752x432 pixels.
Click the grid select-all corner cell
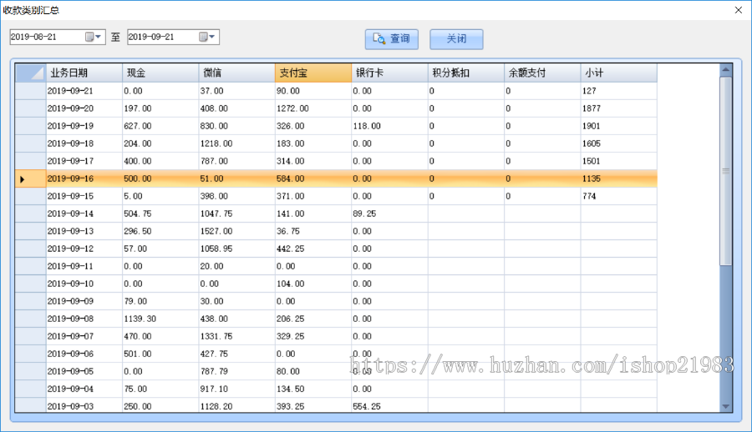(x=31, y=73)
